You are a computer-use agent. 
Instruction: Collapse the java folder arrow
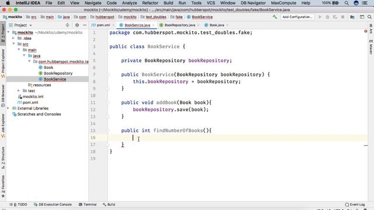coord(24,55)
